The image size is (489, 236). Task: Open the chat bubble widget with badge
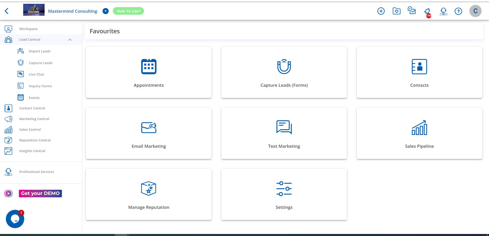coord(15,219)
